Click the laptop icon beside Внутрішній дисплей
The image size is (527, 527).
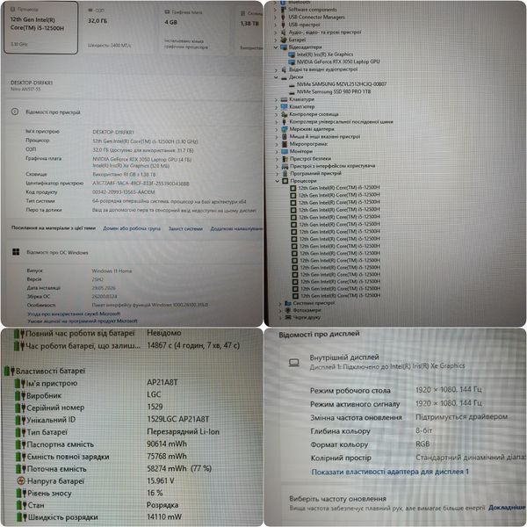[x=294, y=363]
